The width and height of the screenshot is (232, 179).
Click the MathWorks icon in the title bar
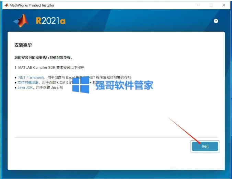pos(7,6)
